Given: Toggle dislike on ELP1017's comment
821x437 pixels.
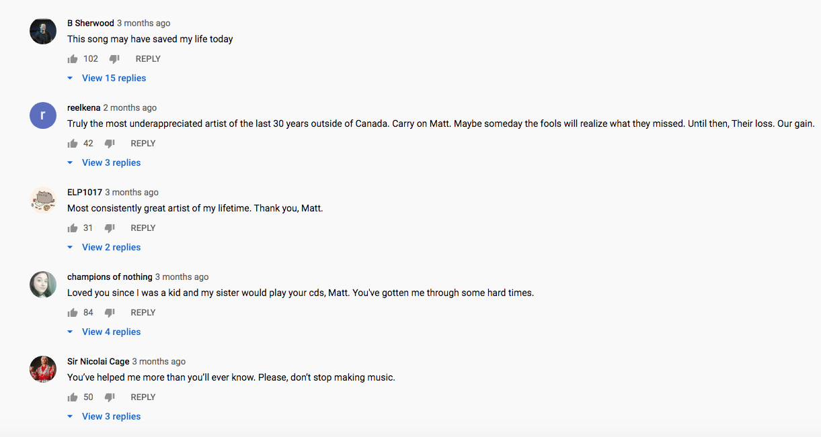Looking at the screenshot, I should tap(110, 228).
